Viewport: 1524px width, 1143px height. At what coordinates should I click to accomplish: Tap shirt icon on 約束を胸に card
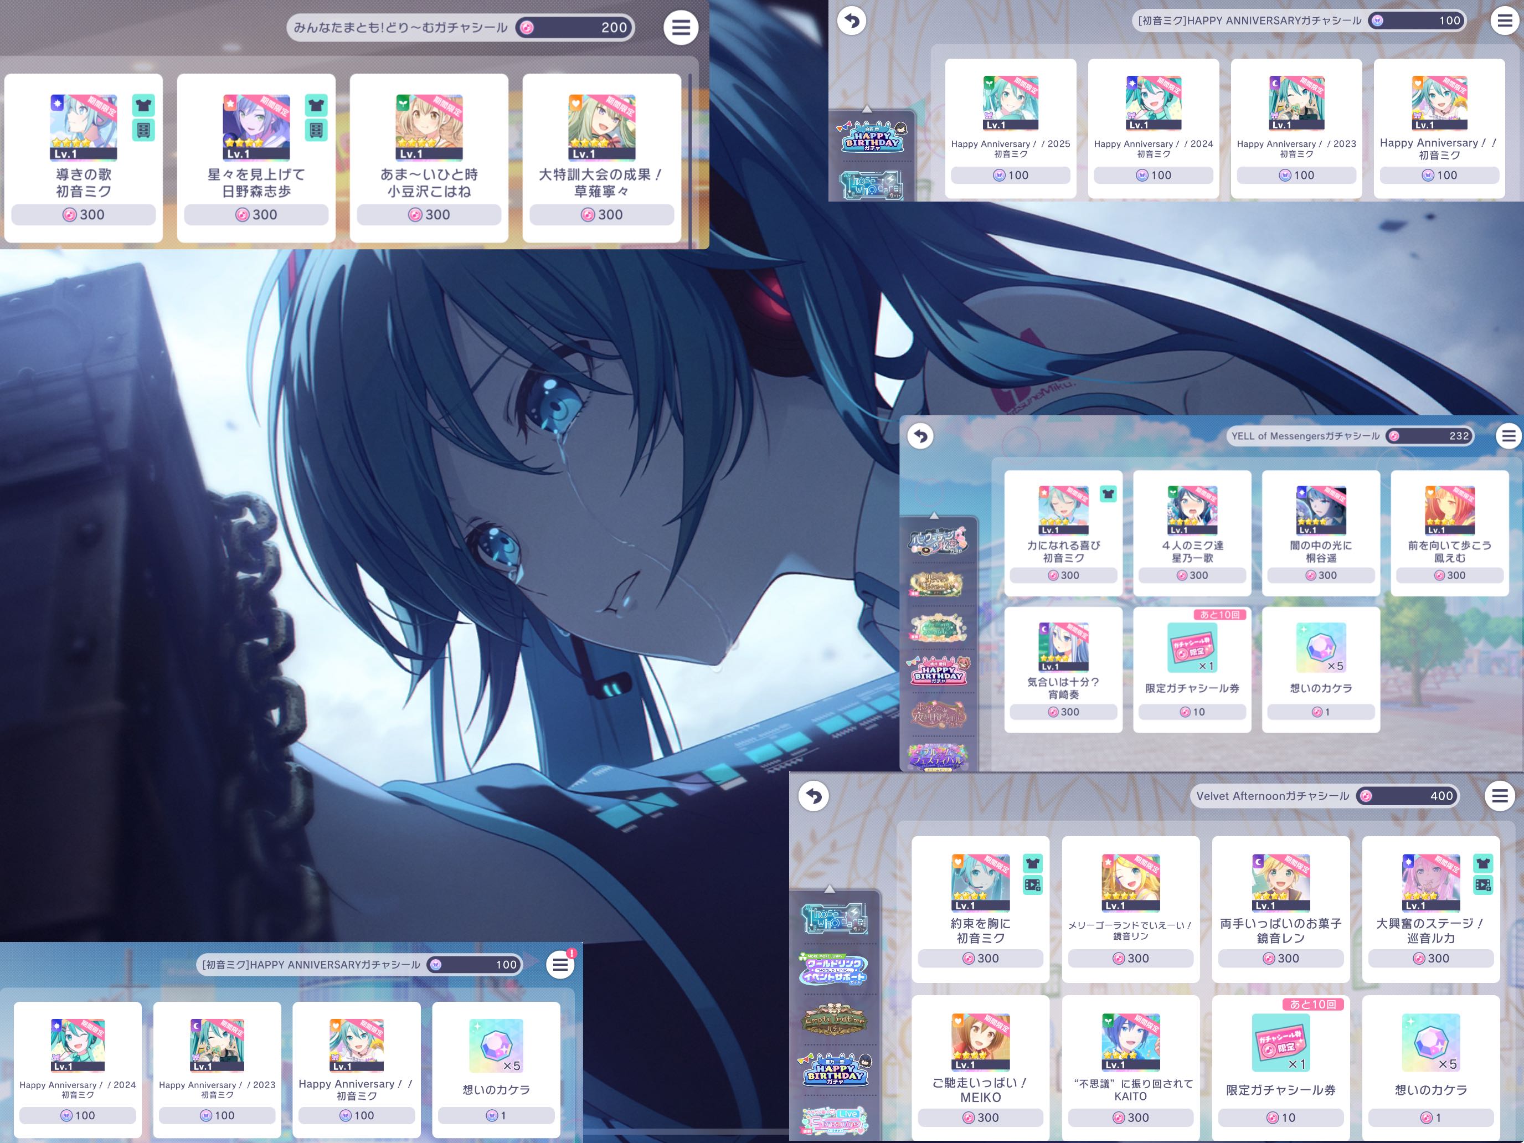coord(1032,863)
